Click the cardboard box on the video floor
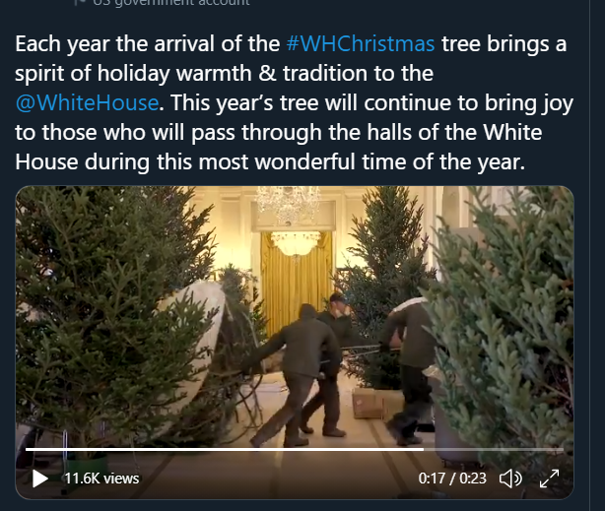605x511 pixels. pyautogui.click(x=369, y=403)
